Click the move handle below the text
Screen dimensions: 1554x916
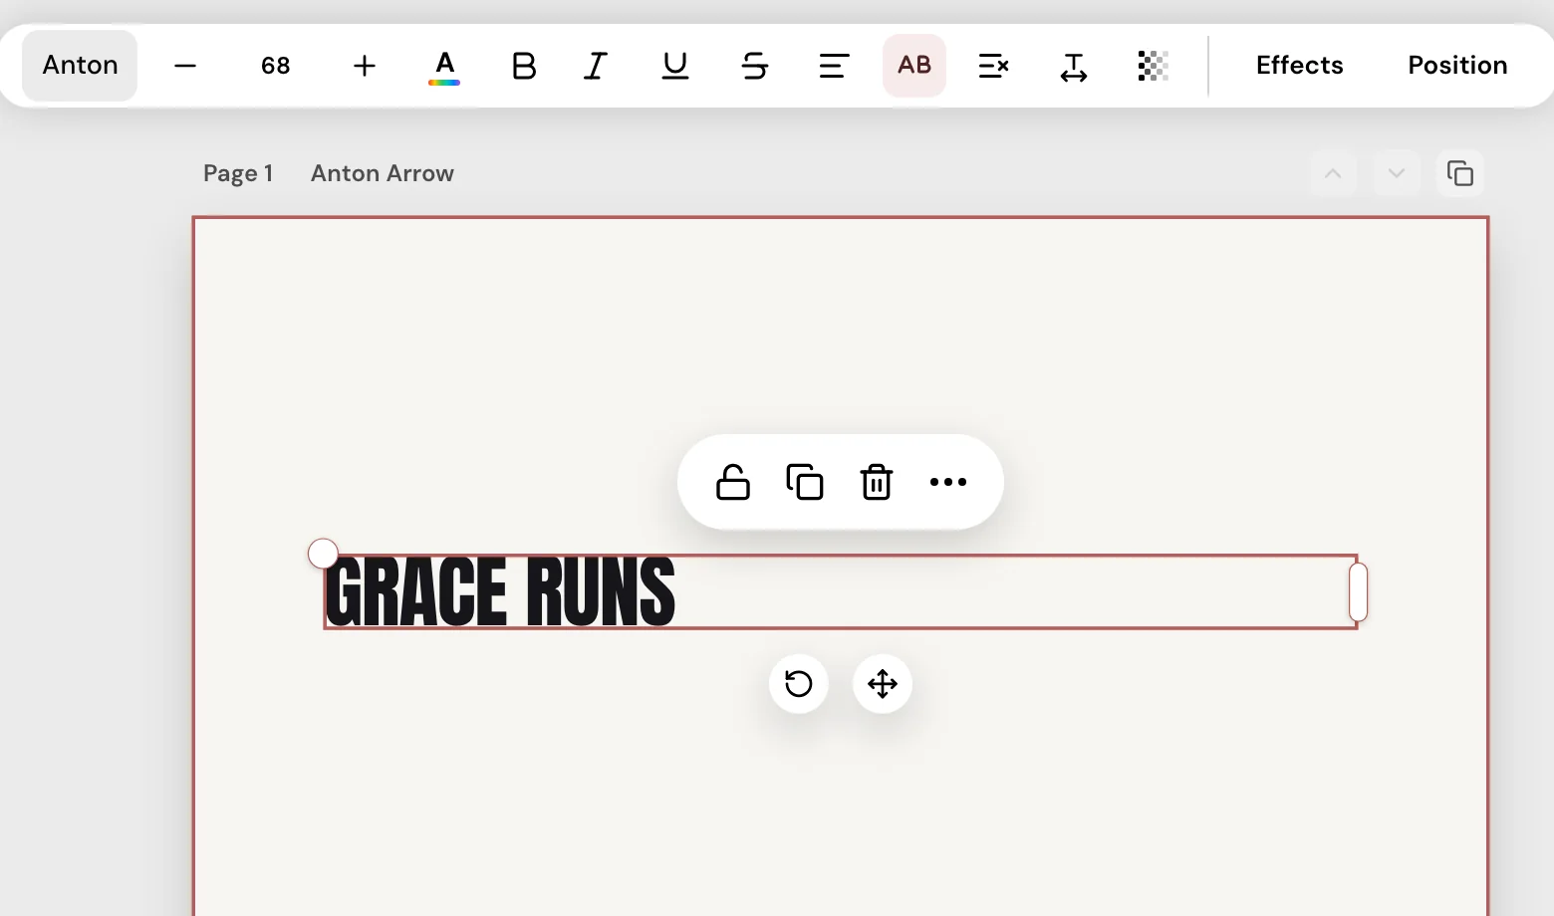[883, 684]
